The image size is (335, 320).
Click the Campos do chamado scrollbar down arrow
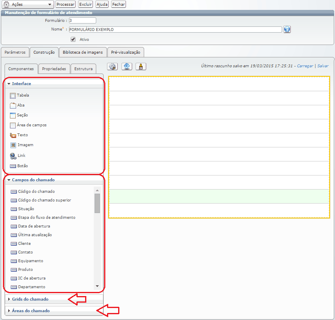(x=97, y=286)
